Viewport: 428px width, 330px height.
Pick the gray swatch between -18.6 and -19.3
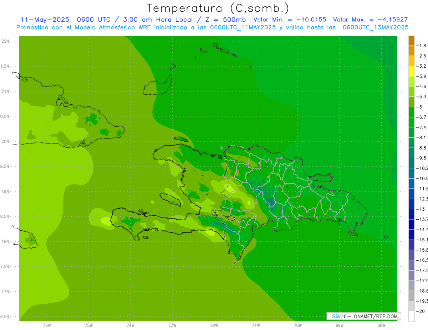pyautogui.click(x=411, y=296)
